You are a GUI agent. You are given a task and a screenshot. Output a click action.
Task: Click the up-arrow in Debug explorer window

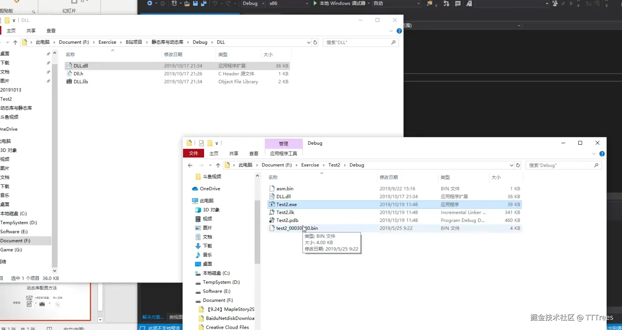point(218,165)
